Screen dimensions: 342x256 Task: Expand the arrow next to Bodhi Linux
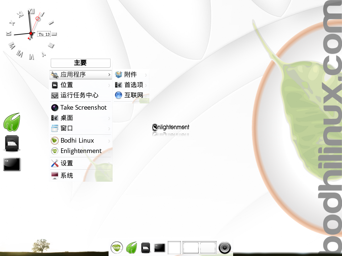109,141
